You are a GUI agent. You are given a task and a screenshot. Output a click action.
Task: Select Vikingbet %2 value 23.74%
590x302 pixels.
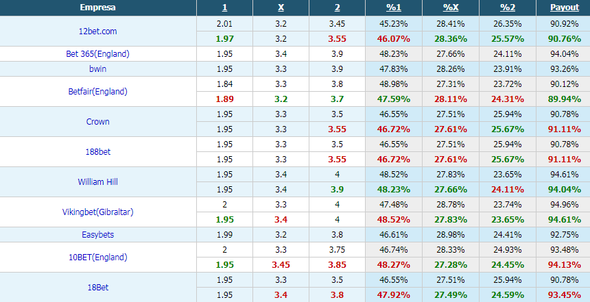508,204
